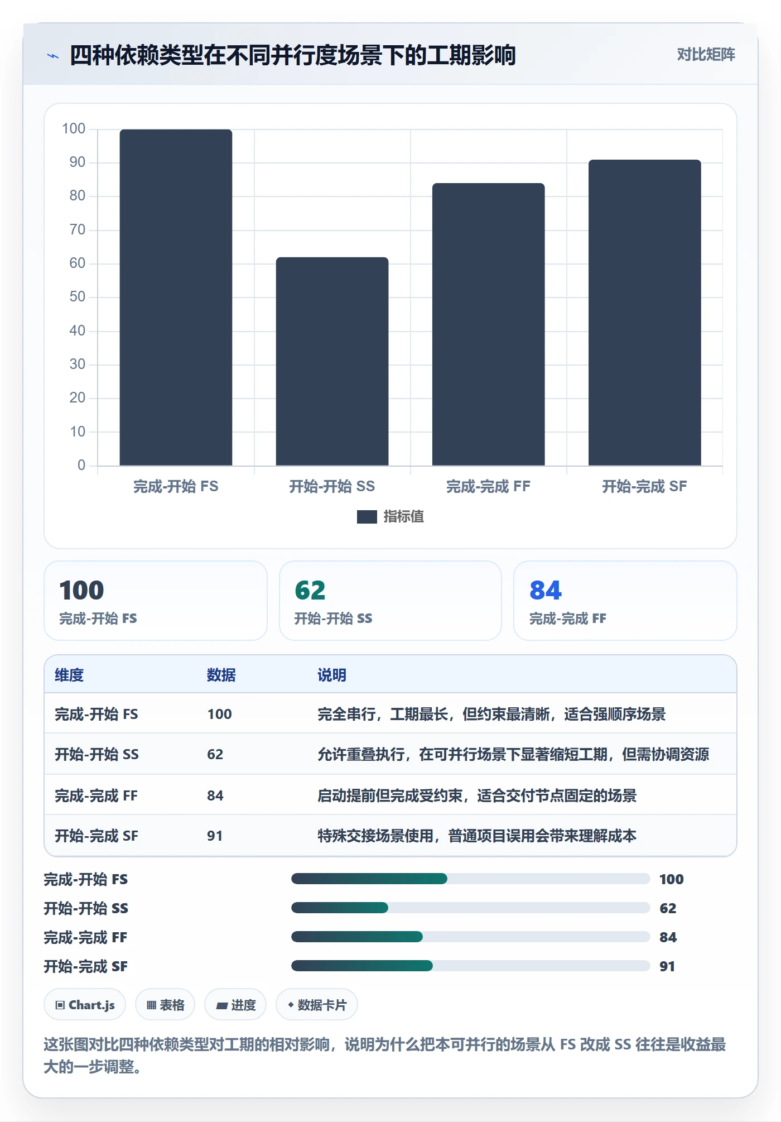Image resolution: width=781 pixels, height=1122 pixels.
Task: Click the 说明 column header
Action: tap(332, 675)
